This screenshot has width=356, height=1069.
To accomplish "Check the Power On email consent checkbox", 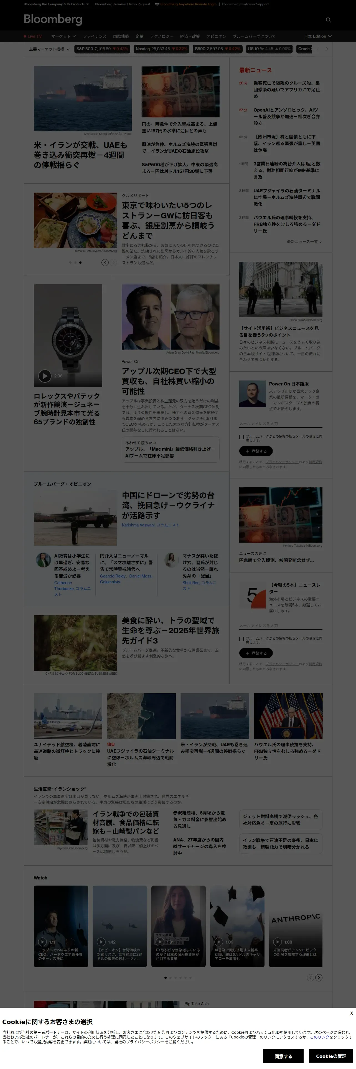I will [x=241, y=437].
